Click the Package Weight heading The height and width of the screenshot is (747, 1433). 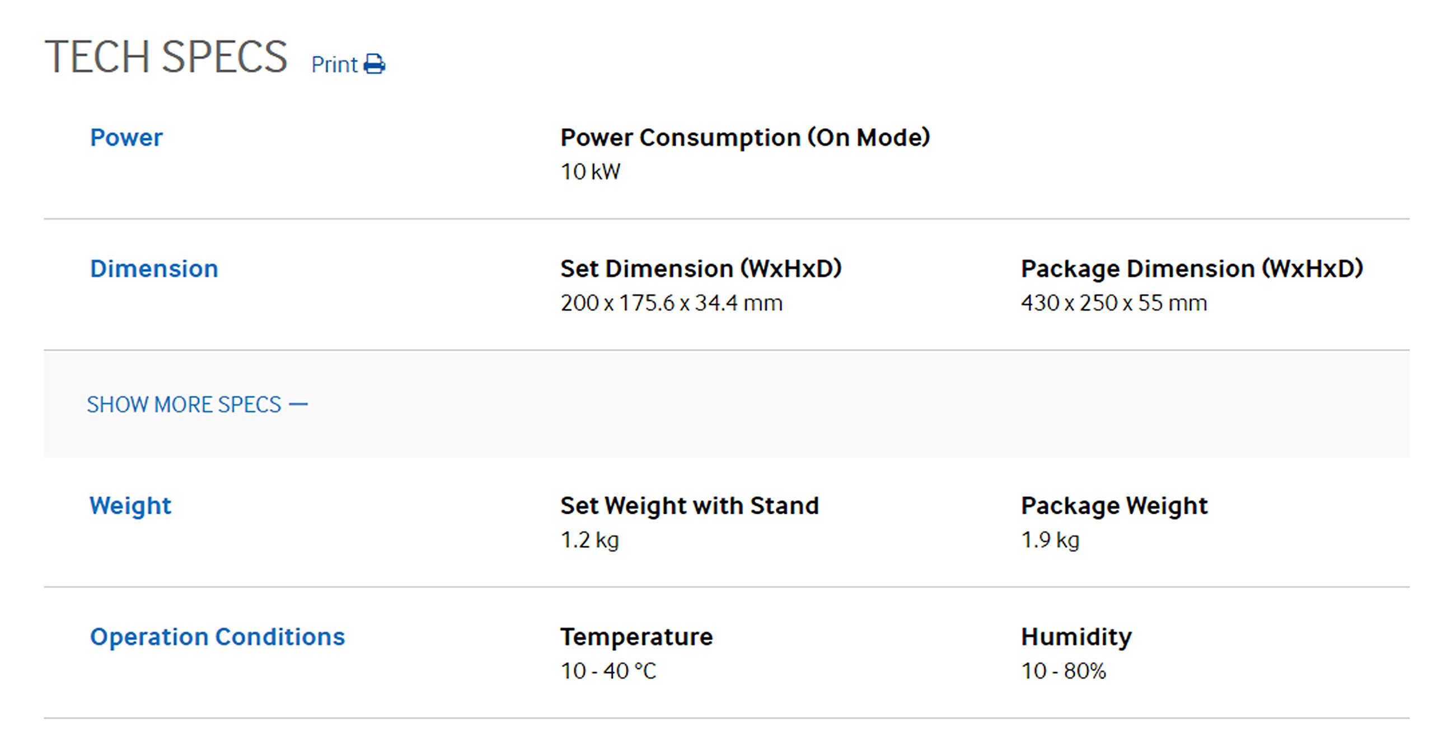point(1114,506)
